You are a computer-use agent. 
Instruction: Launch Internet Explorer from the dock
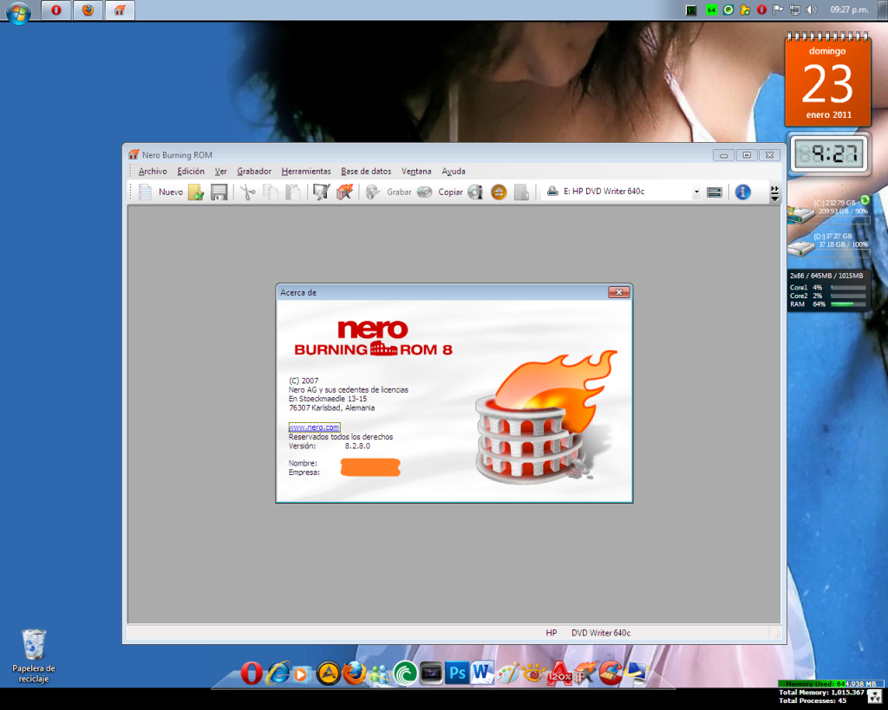click(278, 674)
